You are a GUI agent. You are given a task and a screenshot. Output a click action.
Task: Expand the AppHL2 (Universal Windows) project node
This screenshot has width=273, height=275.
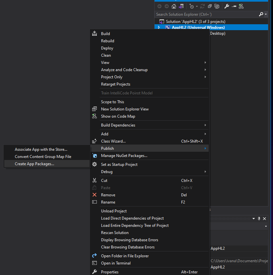(159, 28)
